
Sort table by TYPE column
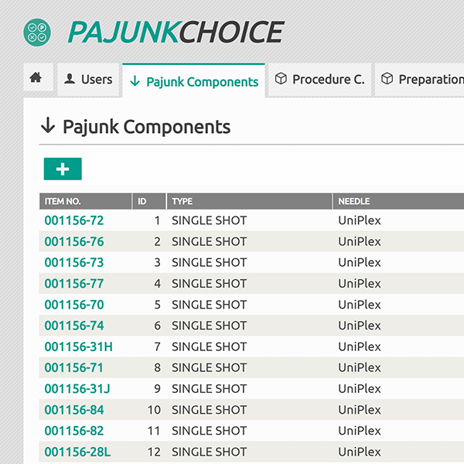click(183, 201)
